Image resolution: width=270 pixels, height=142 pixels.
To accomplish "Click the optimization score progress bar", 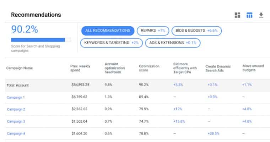I will [x=41, y=40].
